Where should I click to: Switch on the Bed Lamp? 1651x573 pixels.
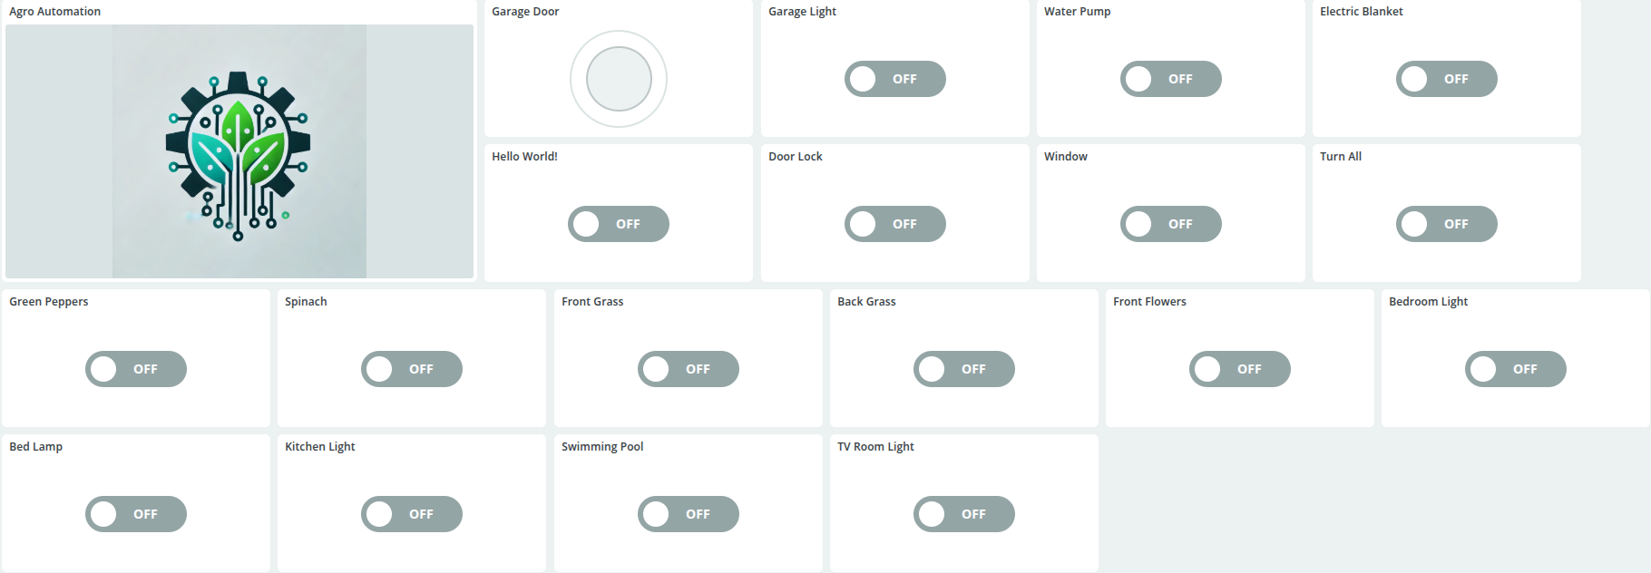pyautogui.click(x=136, y=514)
